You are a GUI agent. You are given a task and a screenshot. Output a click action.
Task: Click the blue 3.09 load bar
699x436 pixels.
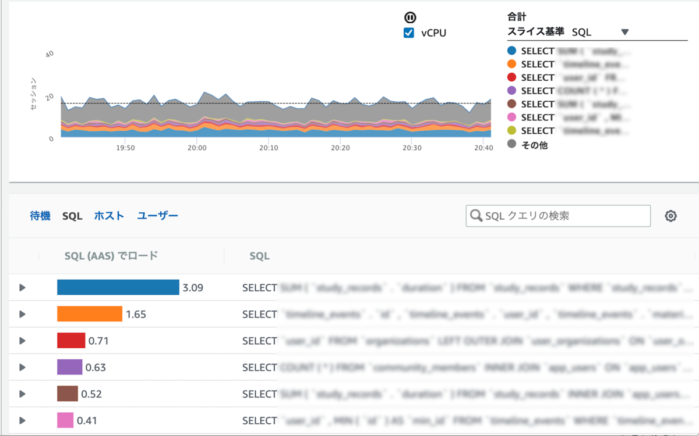click(118, 287)
